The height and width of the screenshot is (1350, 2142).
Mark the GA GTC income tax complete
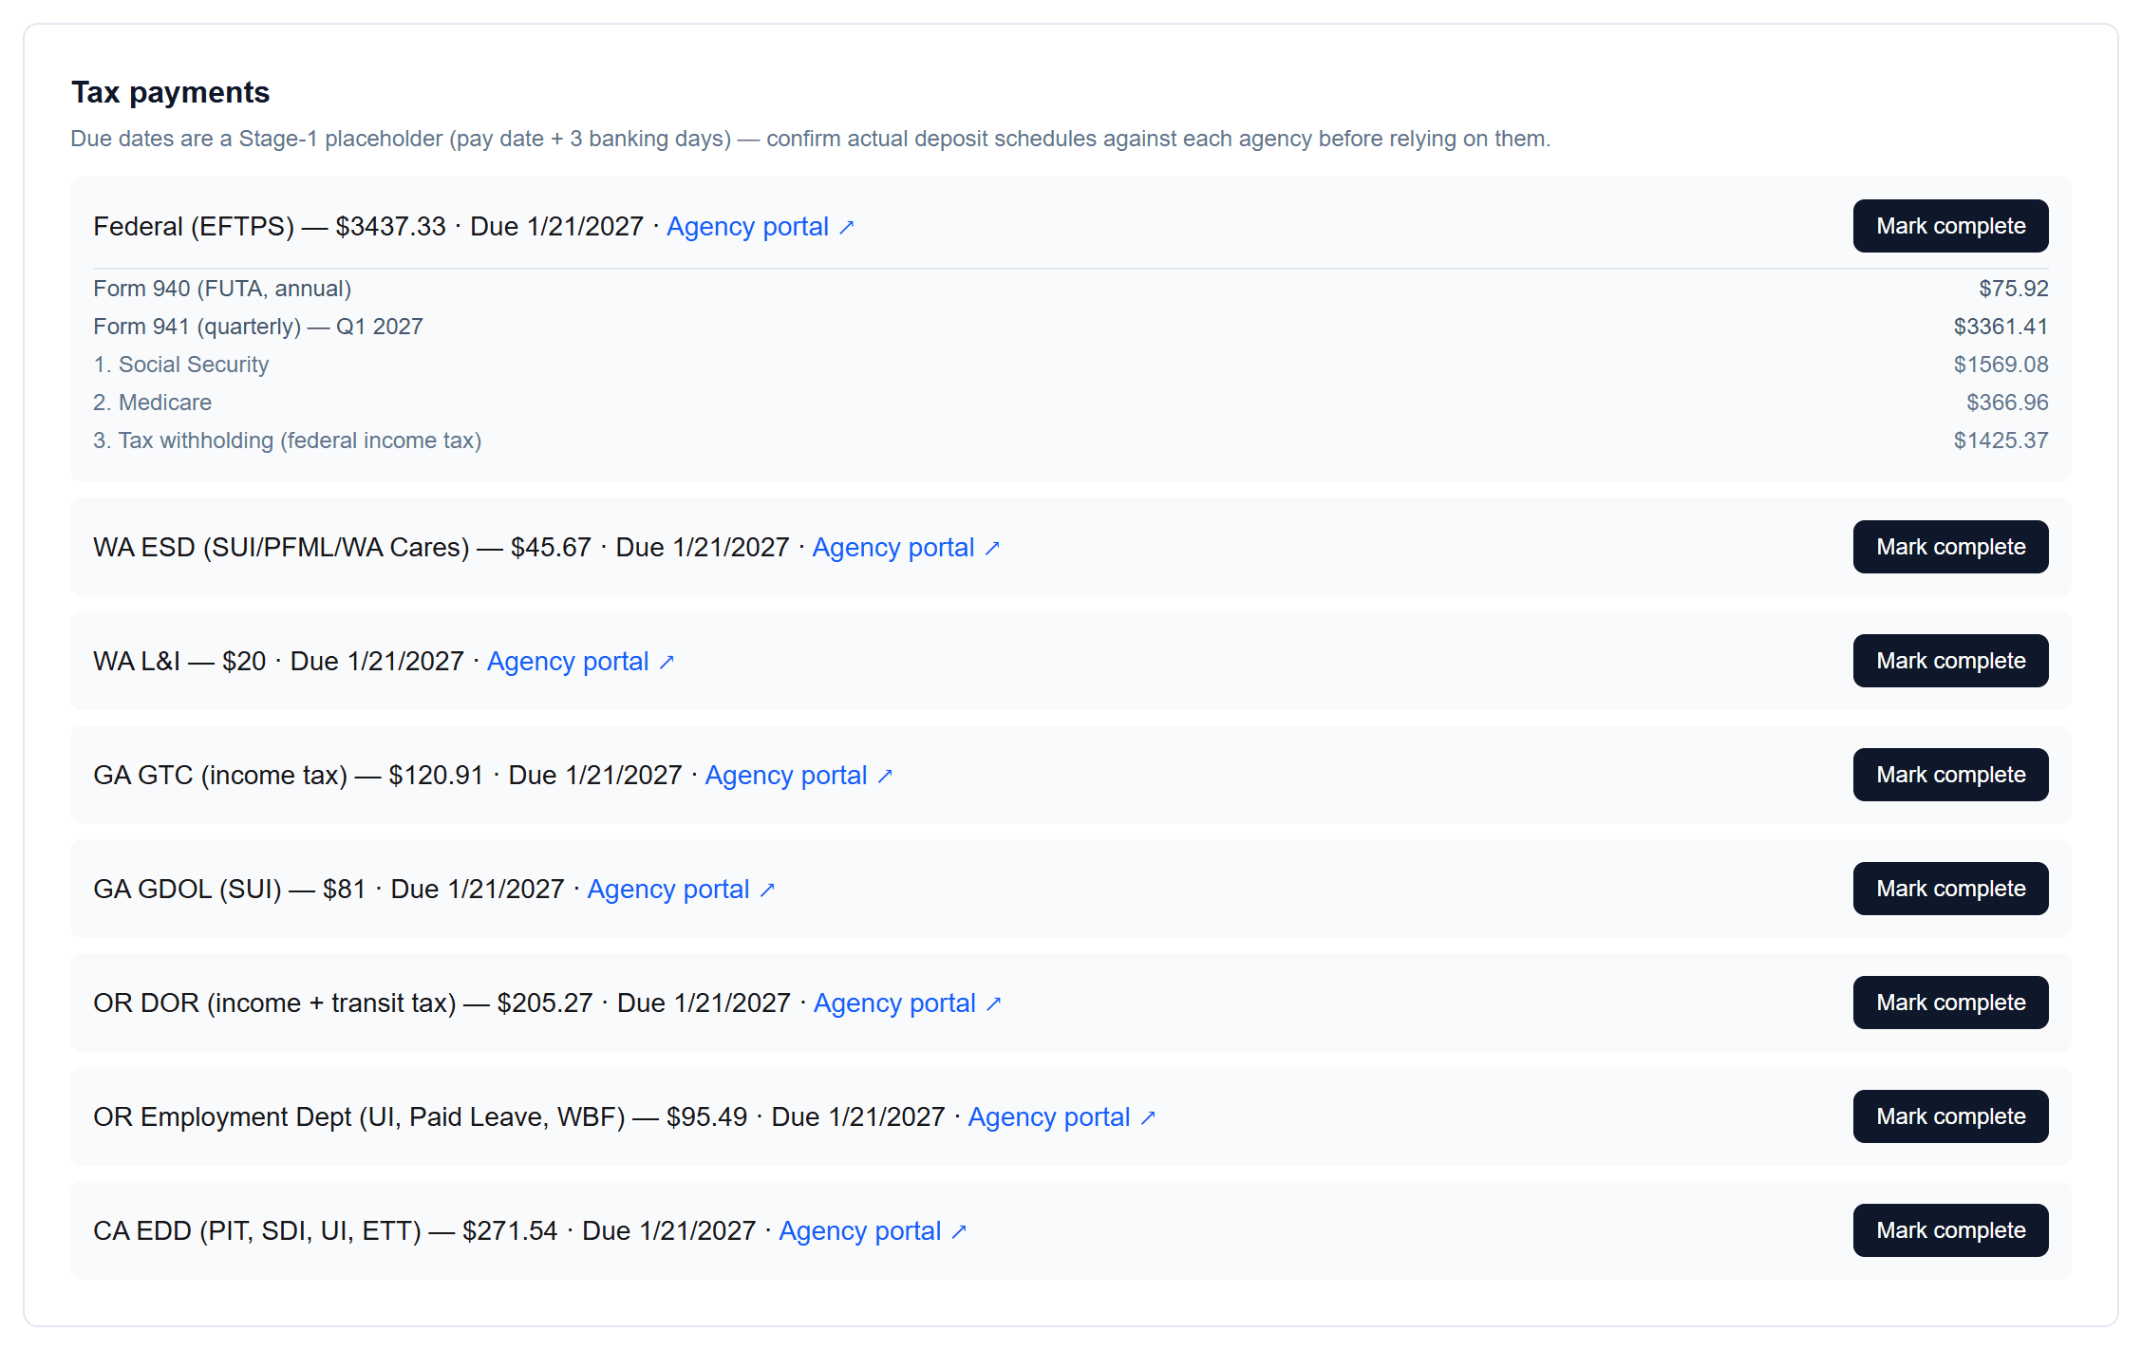(x=1950, y=775)
